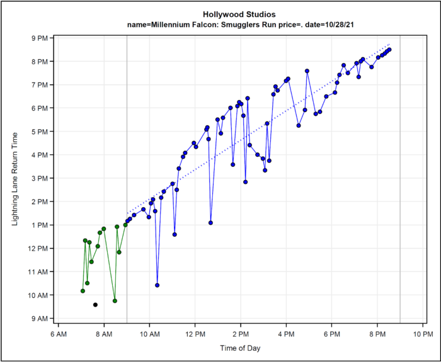
Task: Click the lowest blue point after 10 AM
Action: [x=157, y=285]
